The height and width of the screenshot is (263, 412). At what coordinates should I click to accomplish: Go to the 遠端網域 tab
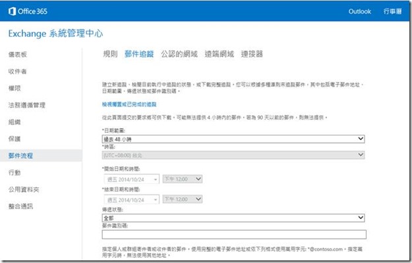(218, 54)
